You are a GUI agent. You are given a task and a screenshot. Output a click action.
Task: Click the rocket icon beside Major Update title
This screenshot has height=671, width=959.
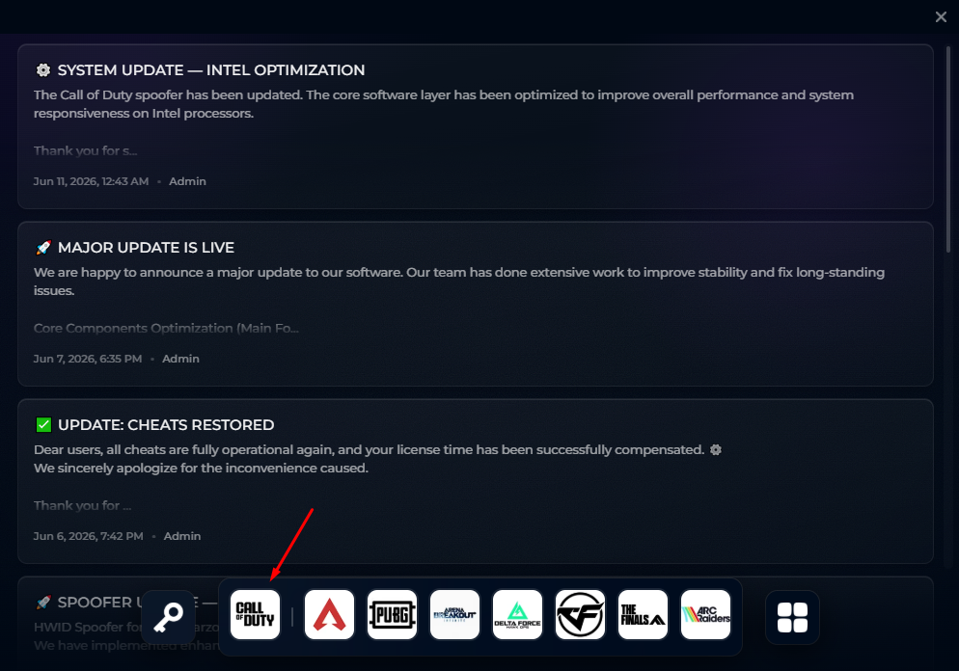pyautogui.click(x=43, y=248)
